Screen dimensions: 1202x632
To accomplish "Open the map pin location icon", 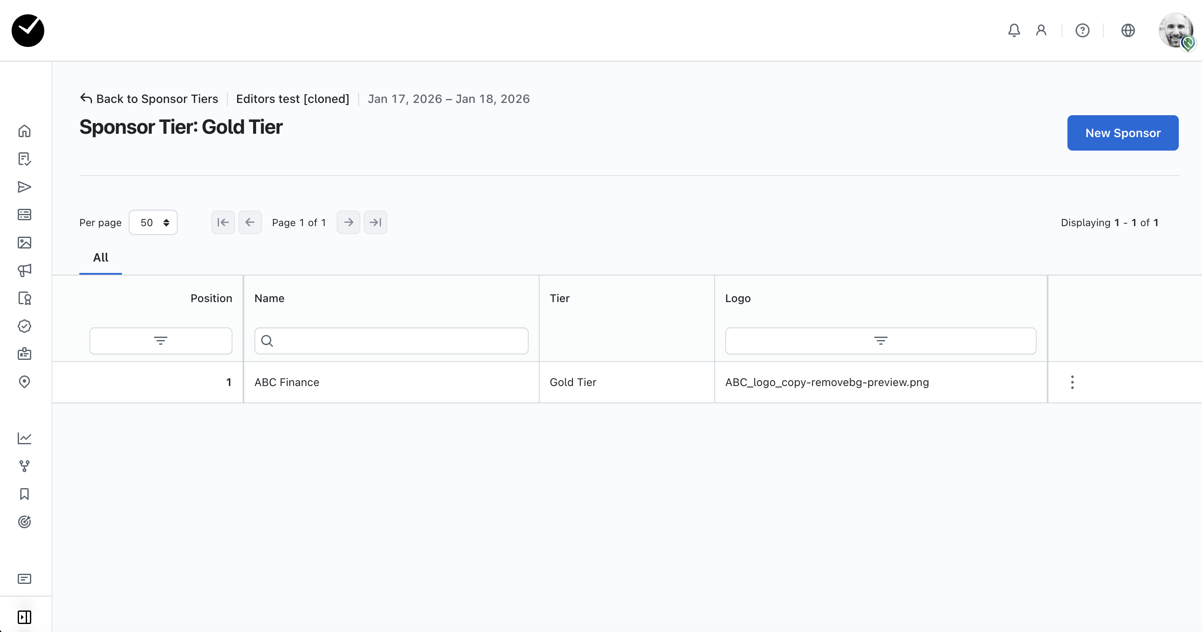I will click(24, 382).
